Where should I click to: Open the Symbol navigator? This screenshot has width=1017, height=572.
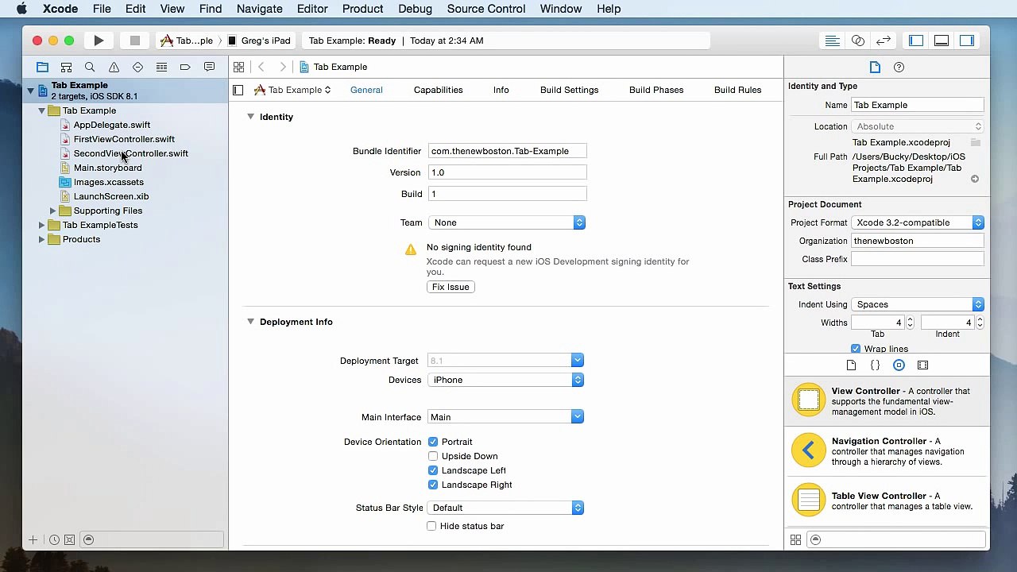(67, 68)
